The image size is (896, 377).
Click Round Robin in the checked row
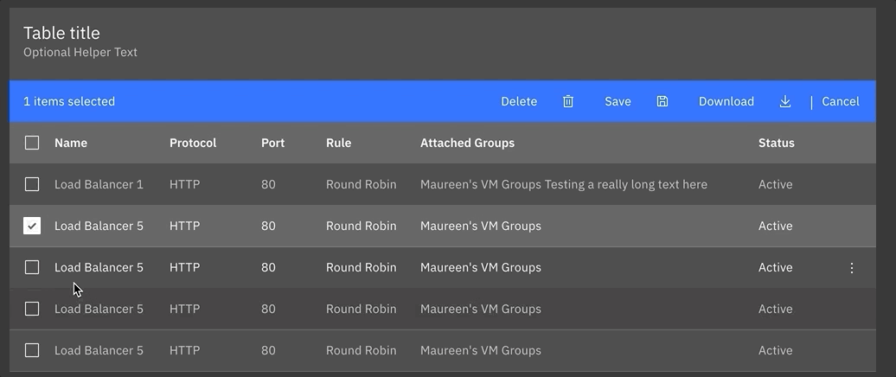coord(362,226)
